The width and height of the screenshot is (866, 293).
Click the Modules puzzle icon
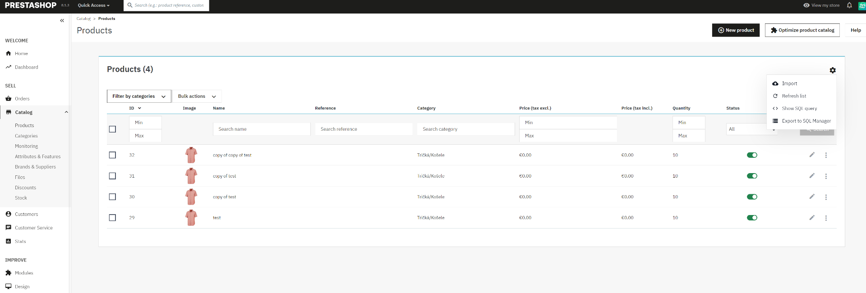pos(8,273)
